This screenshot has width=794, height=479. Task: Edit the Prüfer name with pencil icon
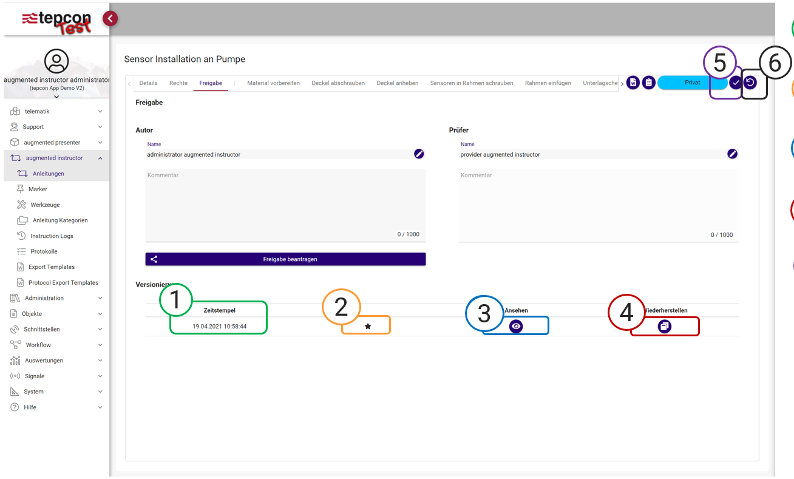click(732, 154)
